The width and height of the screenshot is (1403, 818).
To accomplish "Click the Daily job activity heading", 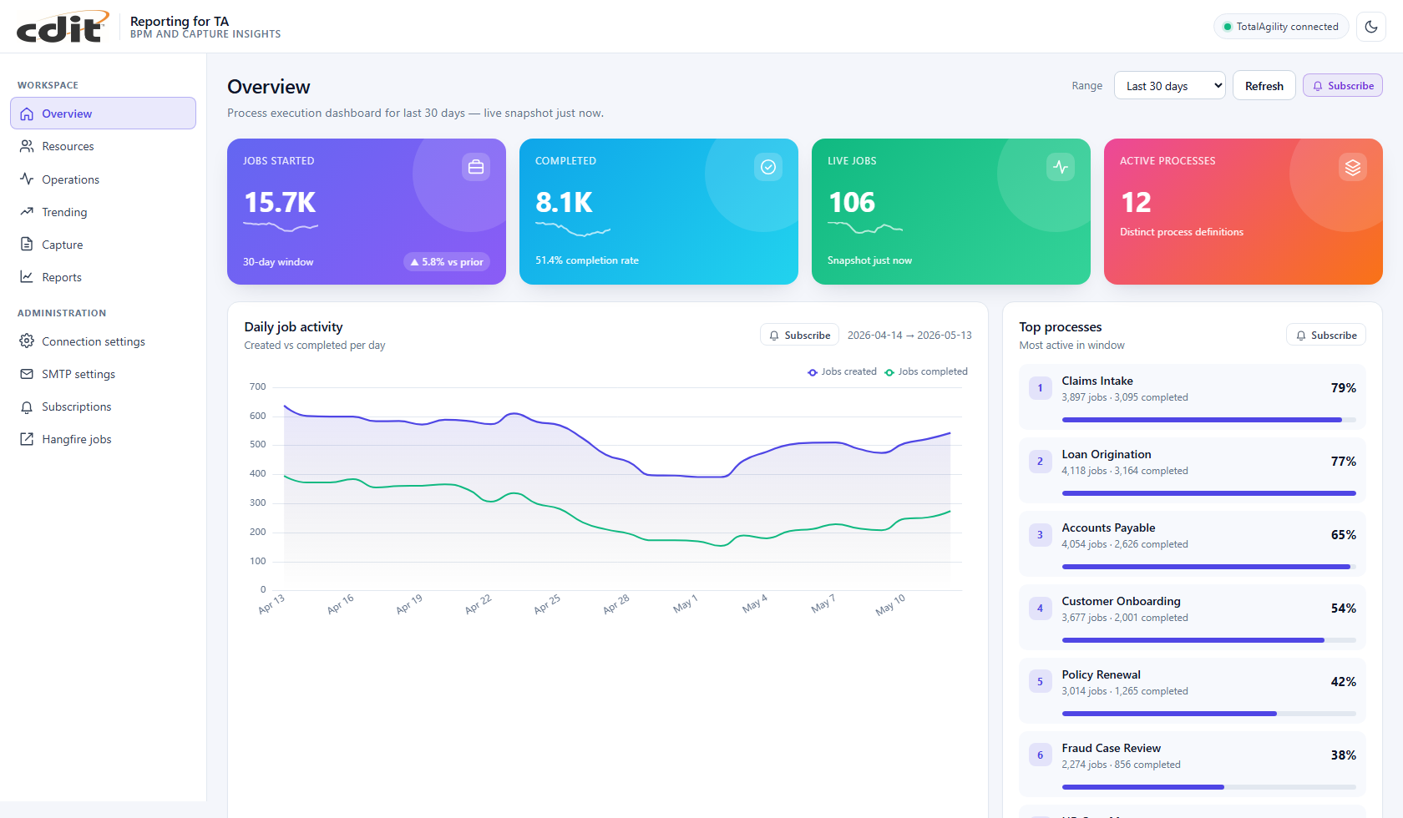I will click(293, 327).
